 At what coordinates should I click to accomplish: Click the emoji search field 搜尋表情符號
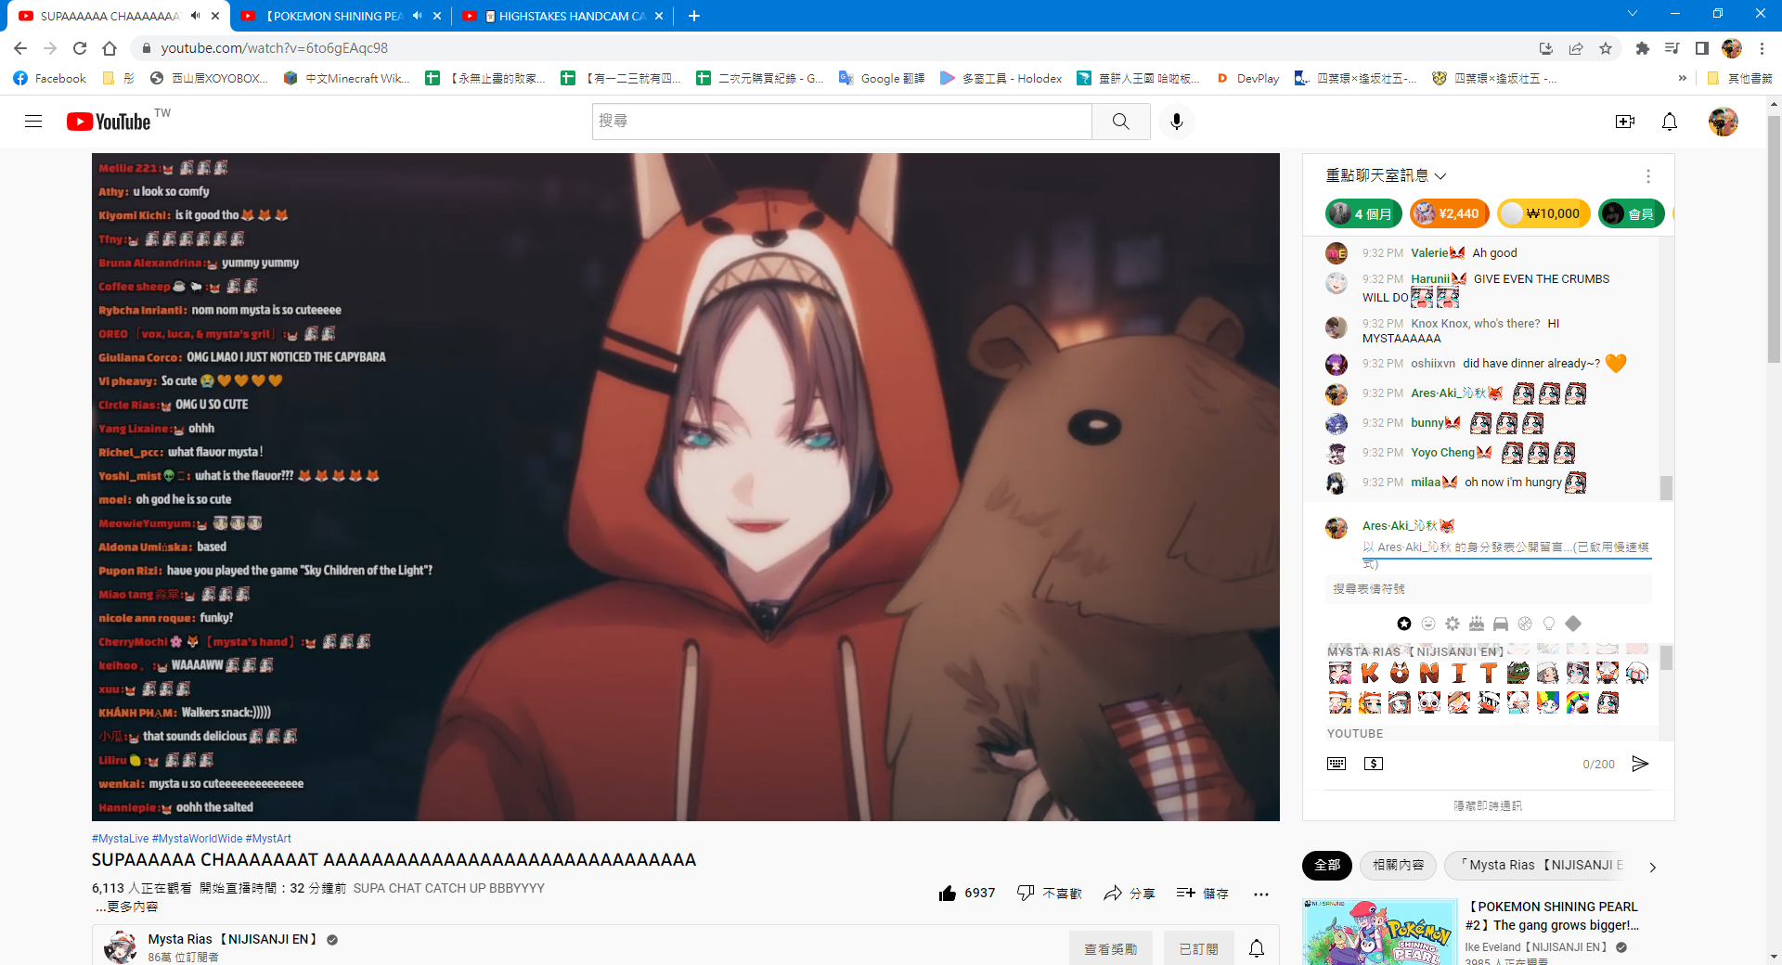[x=1488, y=588]
